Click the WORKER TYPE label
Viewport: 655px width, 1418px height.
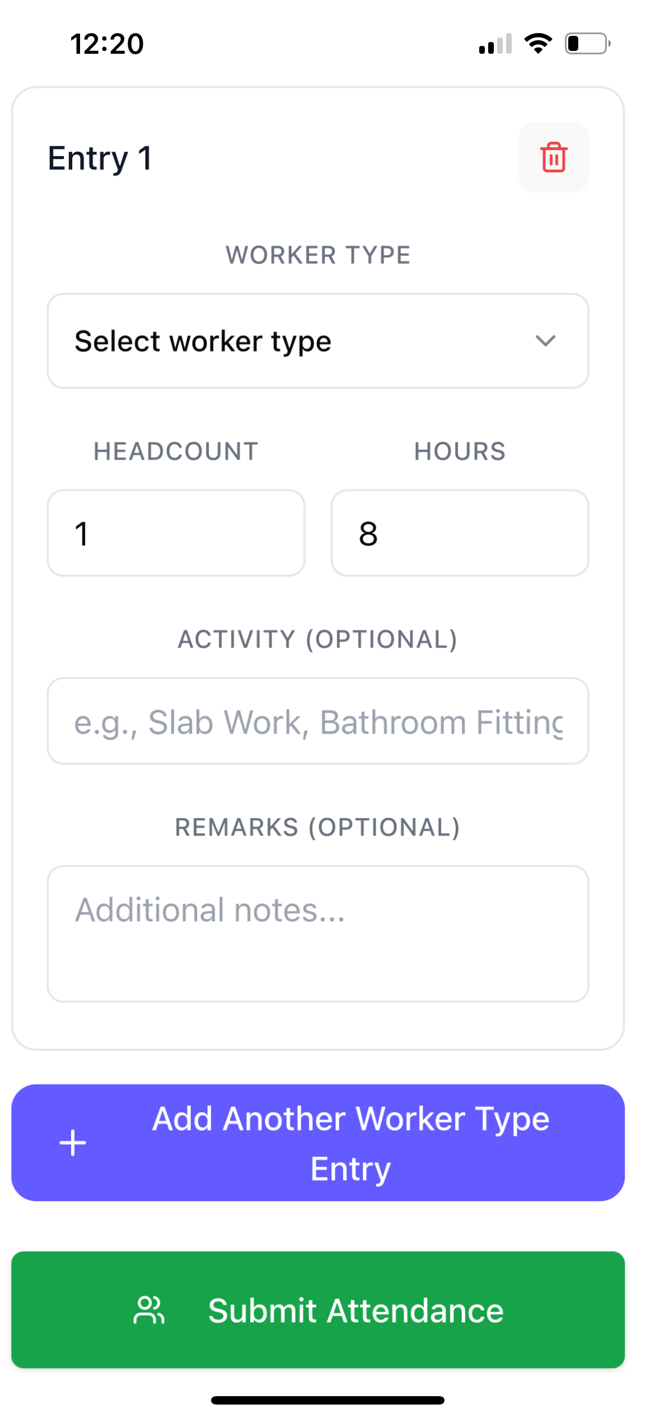tap(317, 255)
